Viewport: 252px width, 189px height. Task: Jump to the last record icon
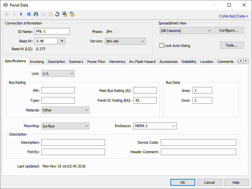coord(29,14)
